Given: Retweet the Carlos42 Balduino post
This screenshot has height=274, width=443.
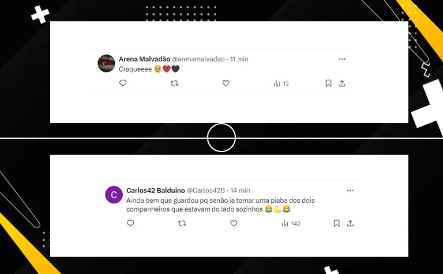Looking at the screenshot, I should (x=182, y=223).
